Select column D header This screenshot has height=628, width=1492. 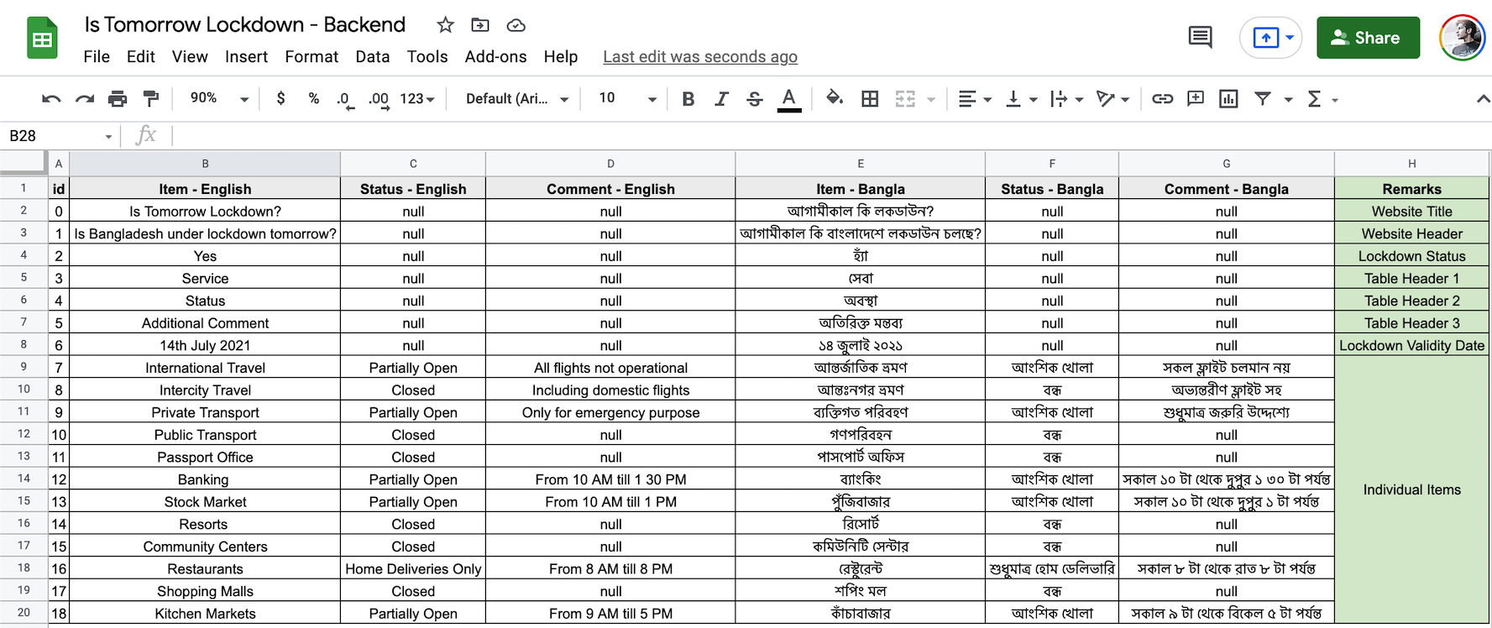click(x=610, y=164)
